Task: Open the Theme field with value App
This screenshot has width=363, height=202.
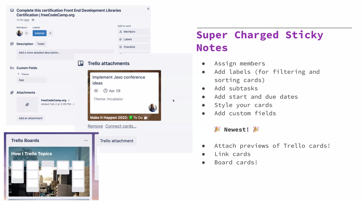Action: point(32,80)
